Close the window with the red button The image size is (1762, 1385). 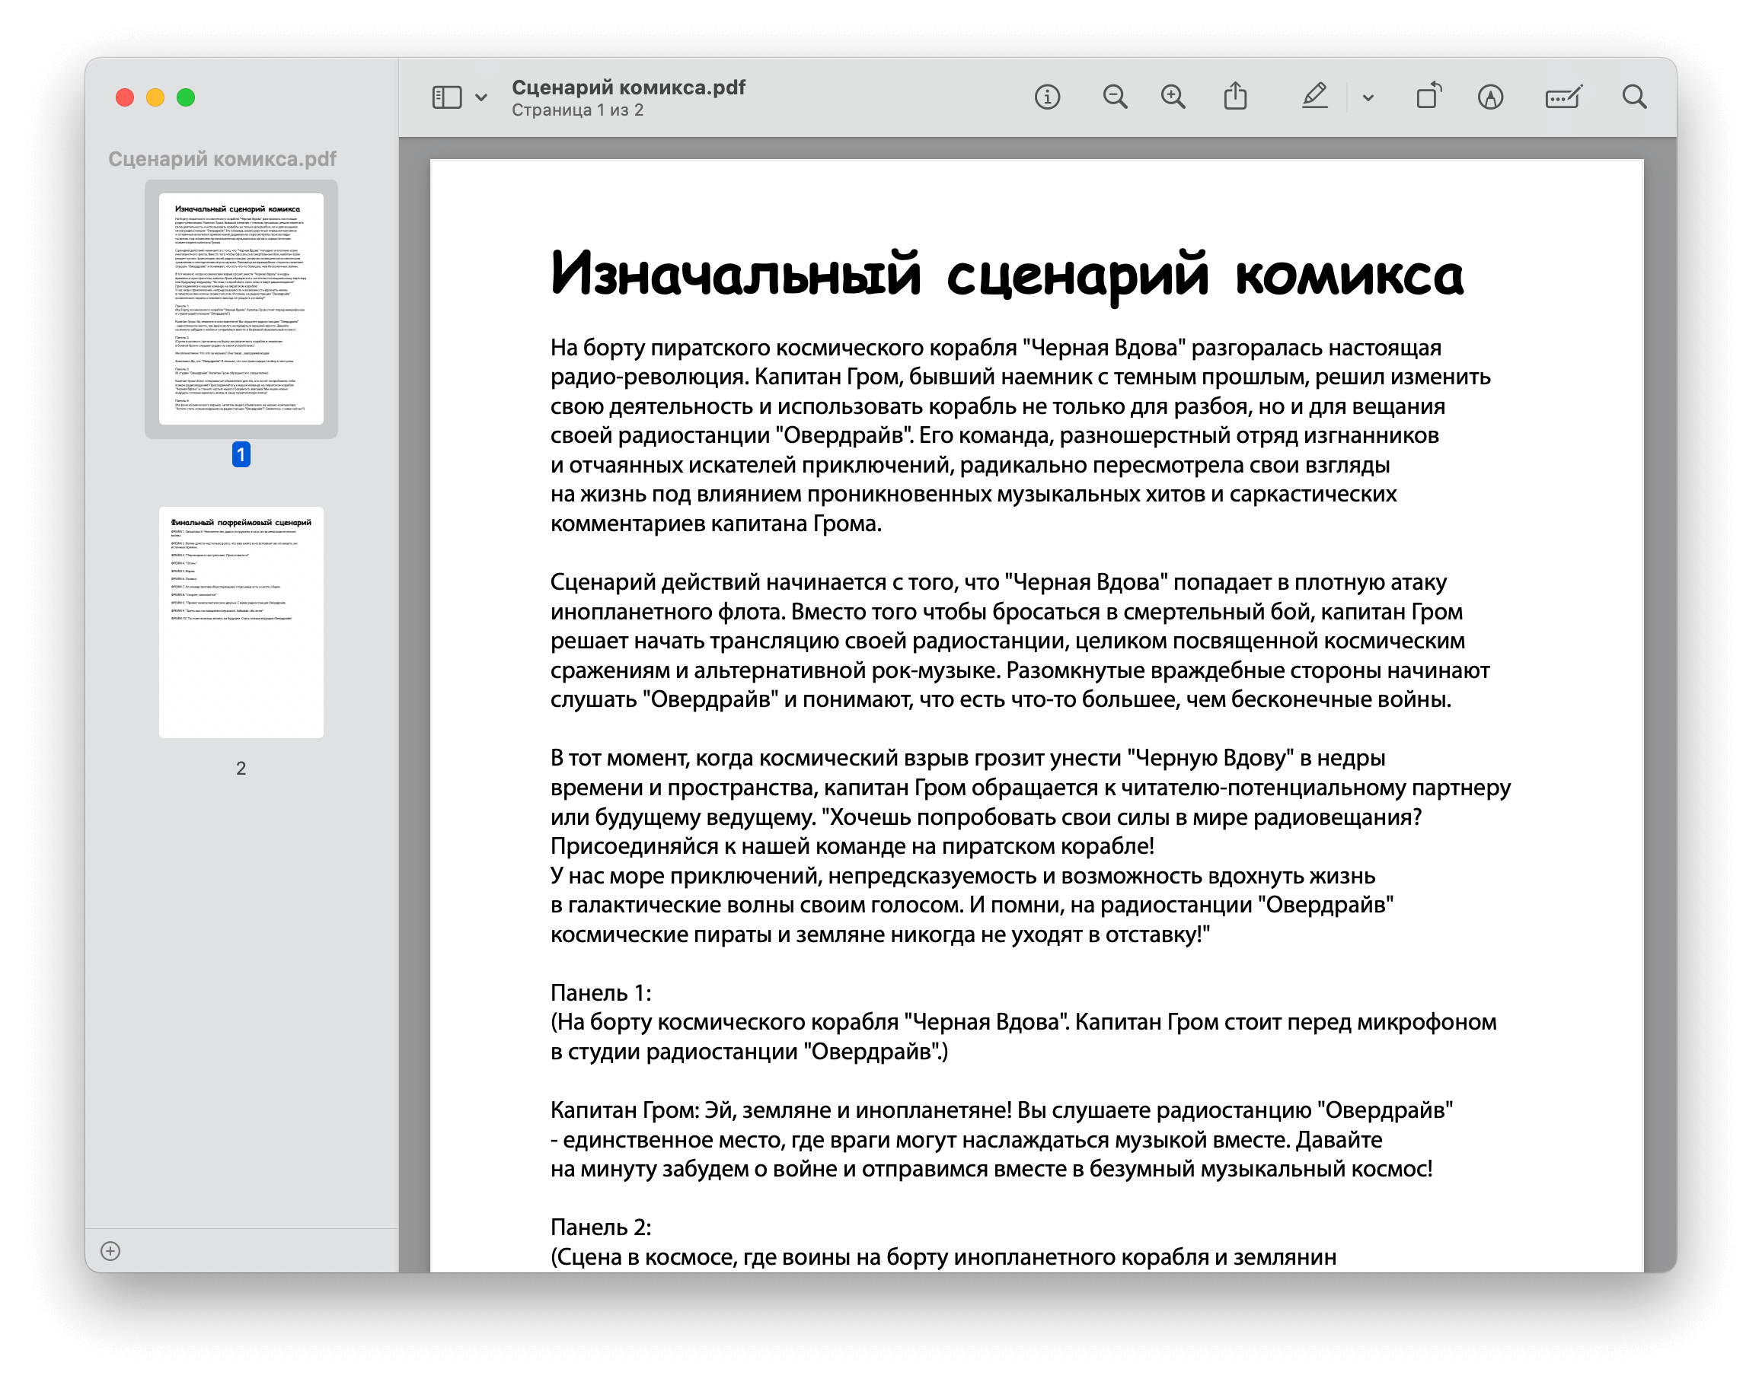[x=125, y=97]
